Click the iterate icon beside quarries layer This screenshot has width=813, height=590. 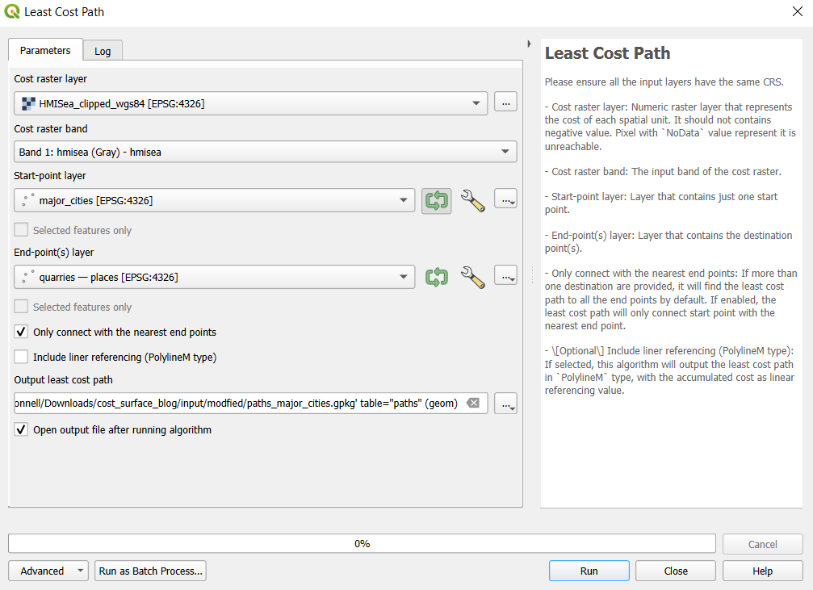point(436,277)
